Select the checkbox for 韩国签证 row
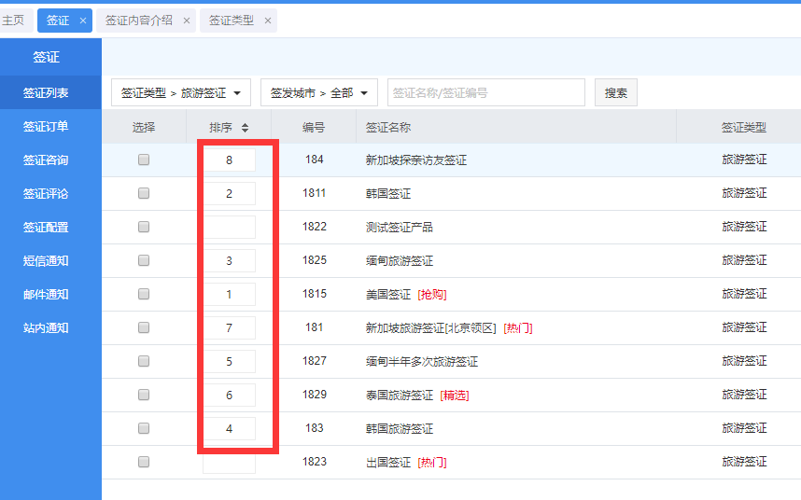801x500 pixels. (x=144, y=193)
